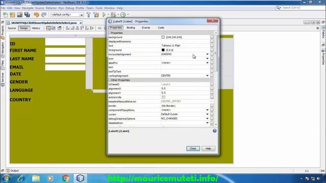Open the Refactor menu
This screenshot has width=326, height=183.
pyautogui.click(x=51, y=8)
